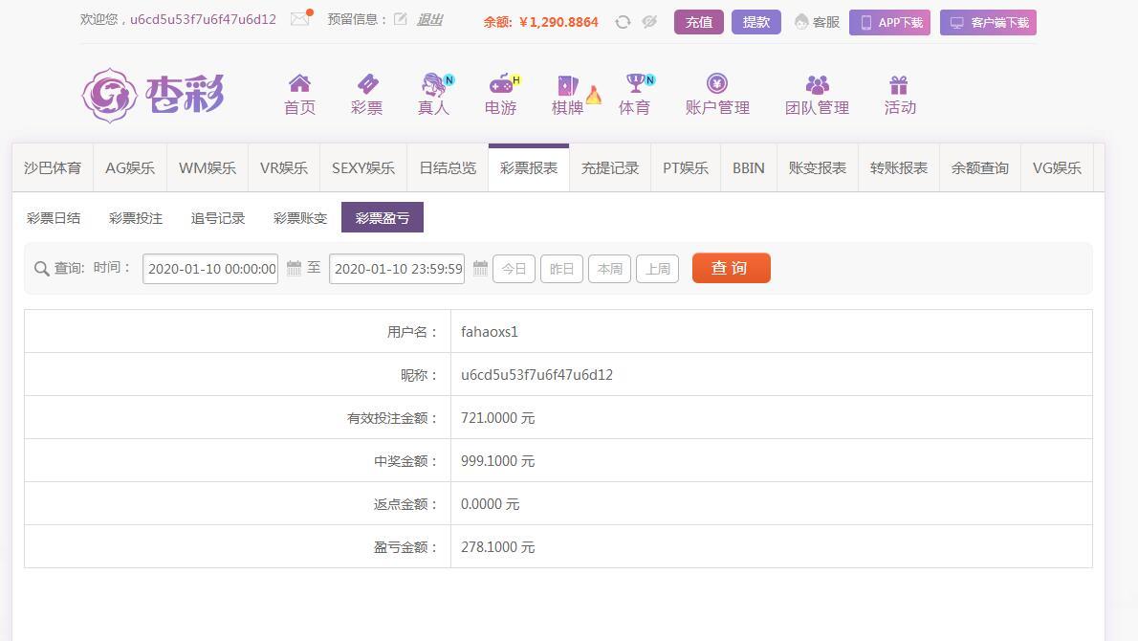The image size is (1138, 641).
Task: Open calendar picker for end date
Action: click(x=480, y=269)
